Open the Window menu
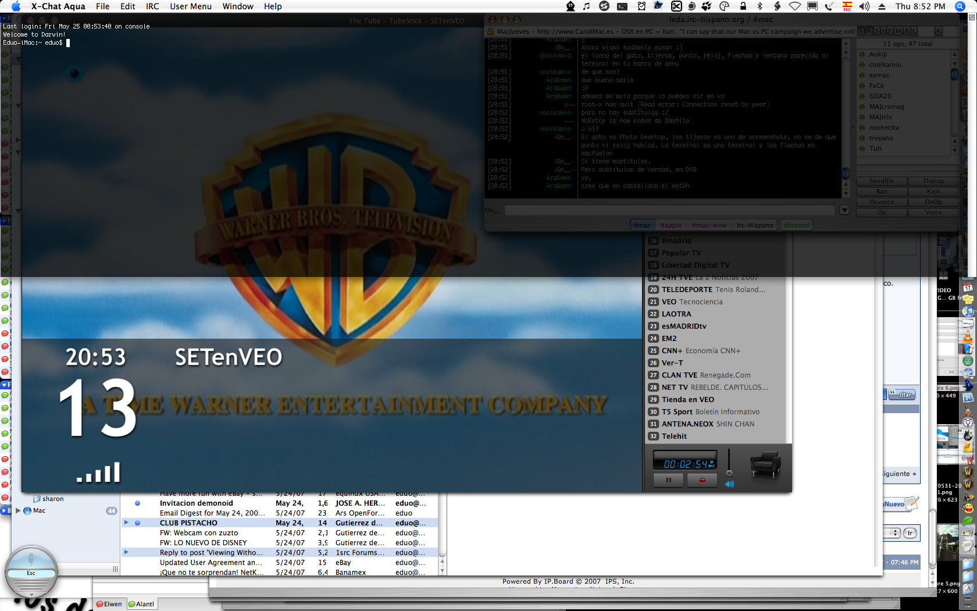This screenshot has width=977, height=611. (238, 6)
